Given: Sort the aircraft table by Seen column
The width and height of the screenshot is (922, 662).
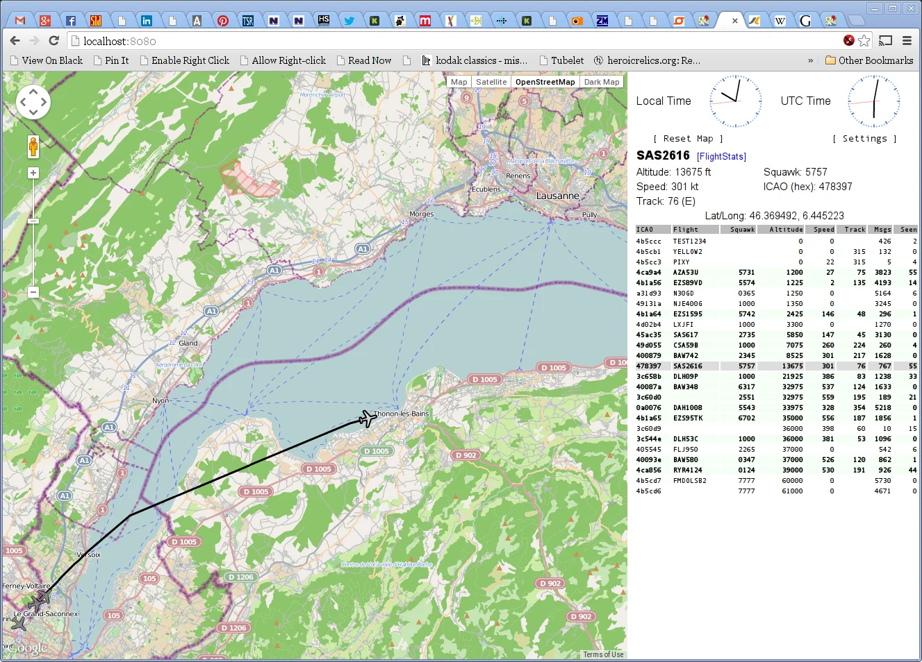Looking at the screenshot, I should coord(906,230).
